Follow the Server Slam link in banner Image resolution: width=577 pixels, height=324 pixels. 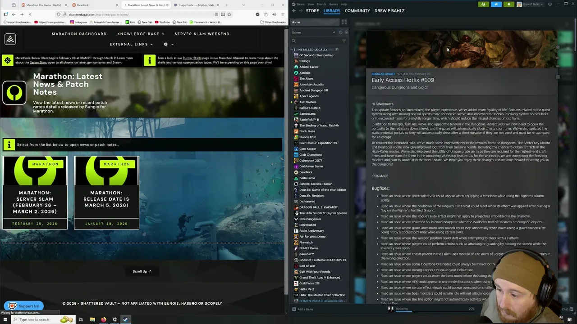38,63
